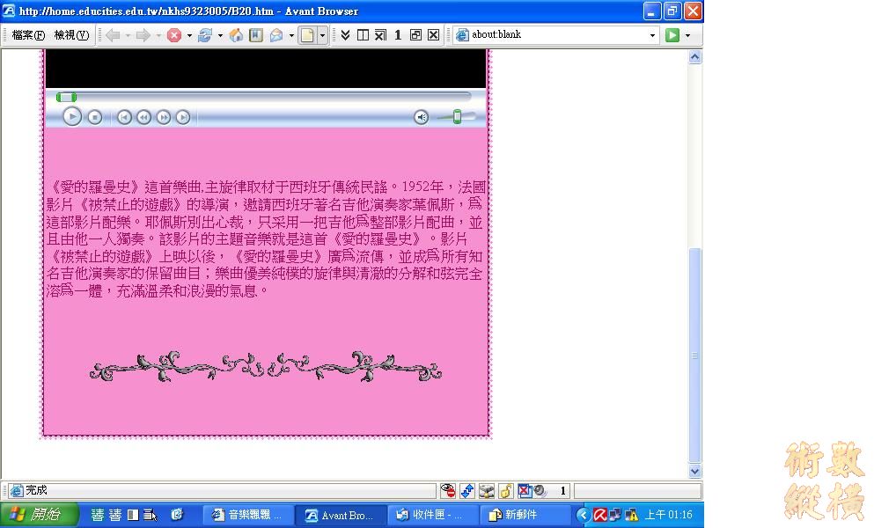Screen dimensions: 874x528
Task: Click the Refresh page icon
Action: click(x=204, y=35)
